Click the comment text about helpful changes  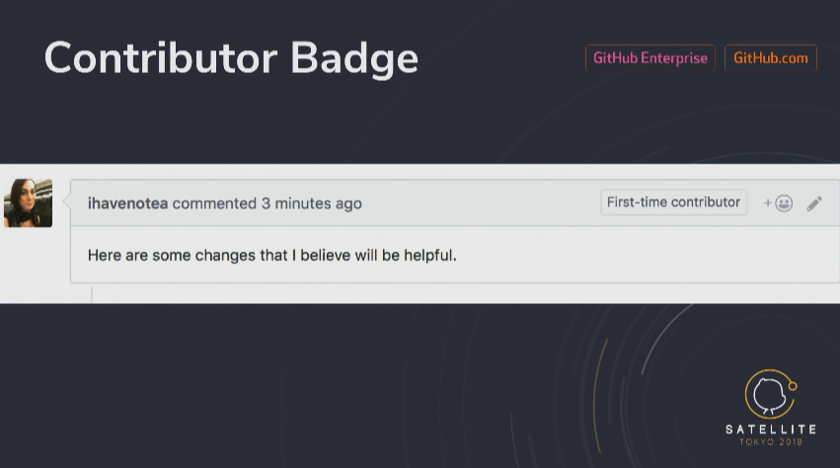pos(271,255)
